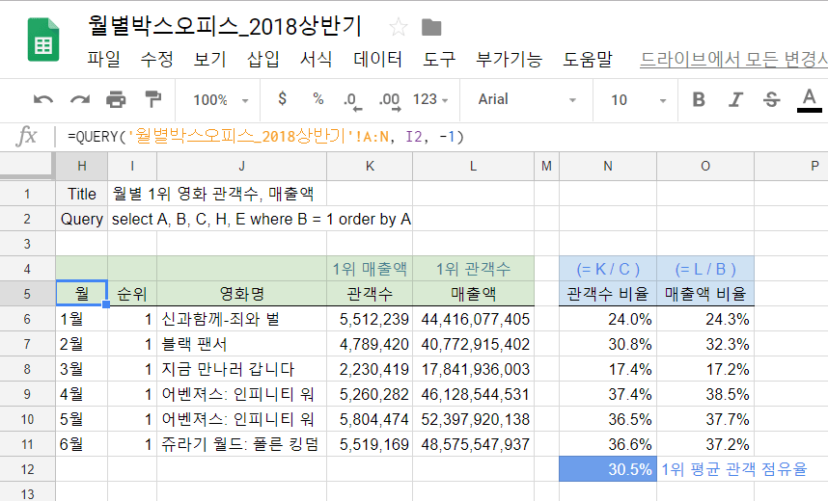Select the paint format tool

[152, 99]
